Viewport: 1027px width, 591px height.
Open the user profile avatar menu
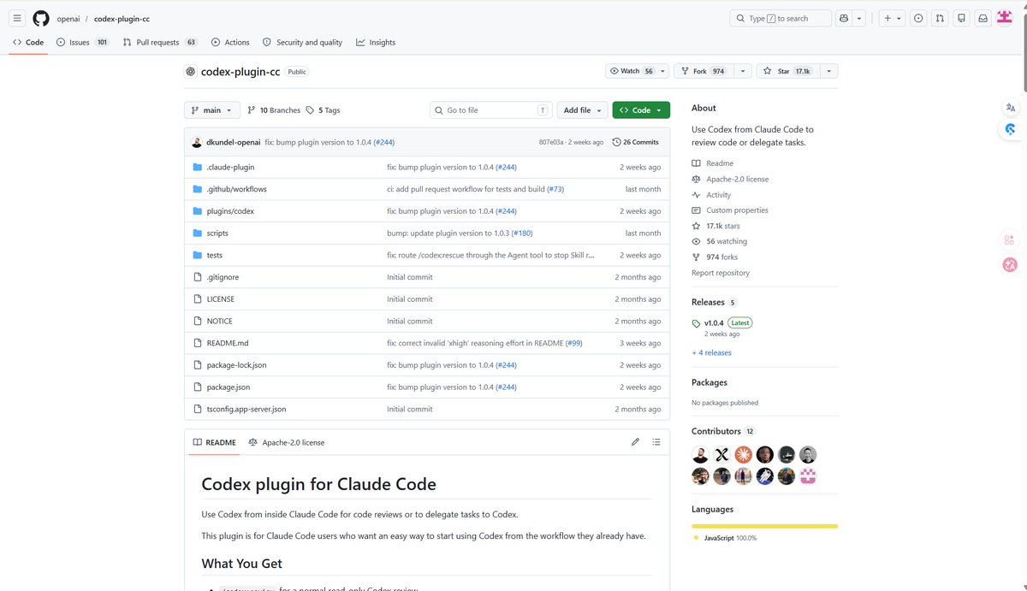click(x=1005, y=18)
